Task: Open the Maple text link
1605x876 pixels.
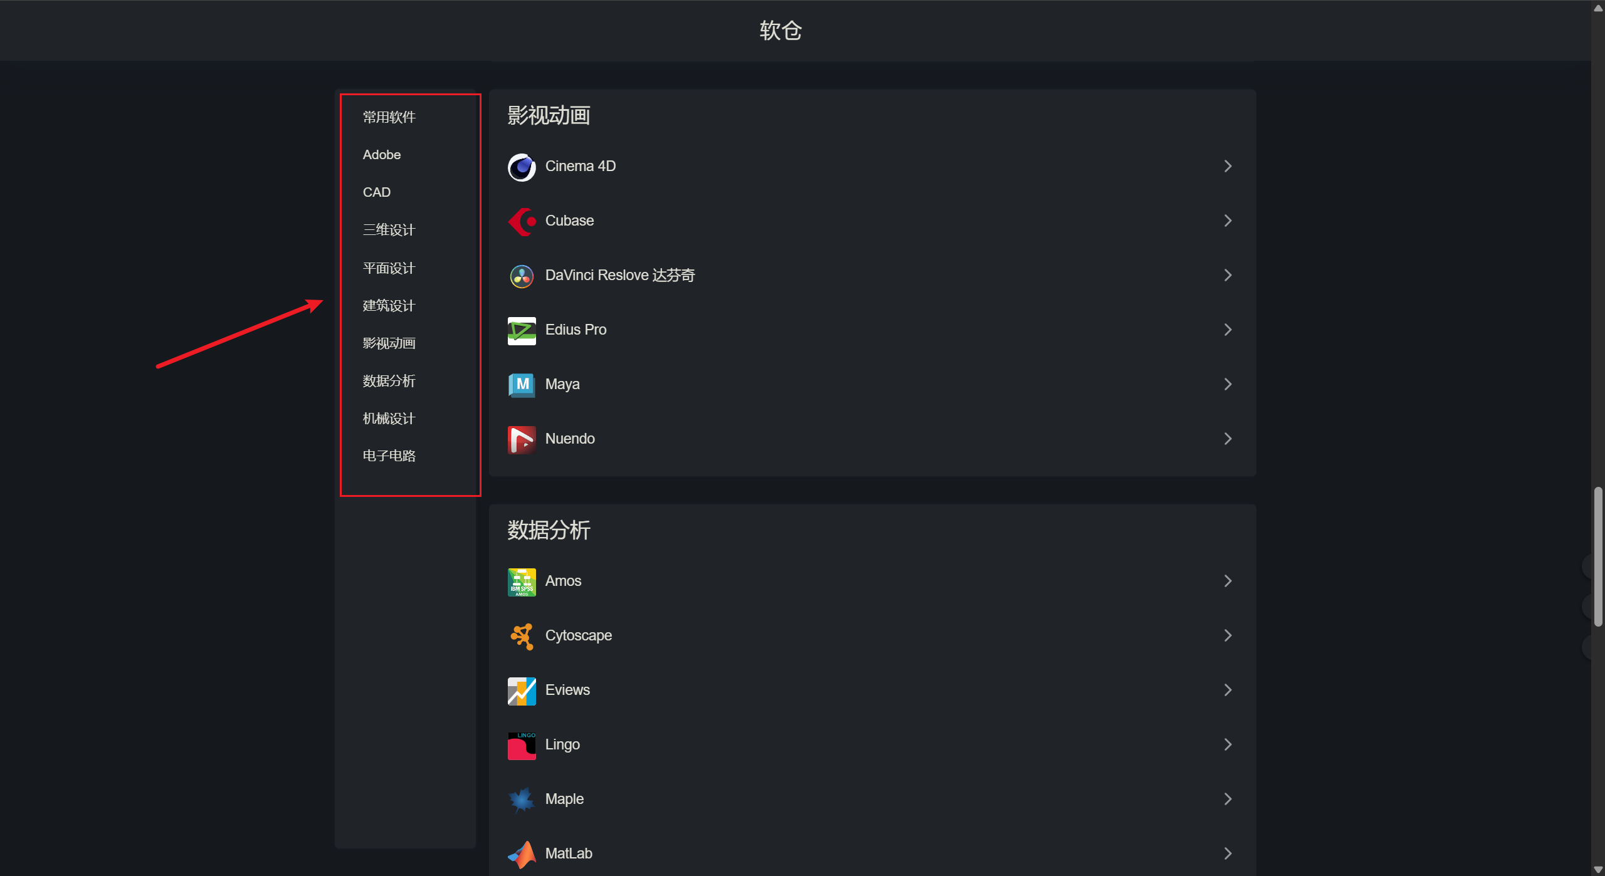Action: coord(564,799)
